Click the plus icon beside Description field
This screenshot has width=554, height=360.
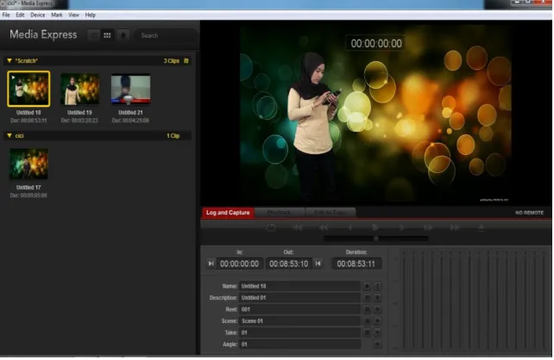coord(378,299)
